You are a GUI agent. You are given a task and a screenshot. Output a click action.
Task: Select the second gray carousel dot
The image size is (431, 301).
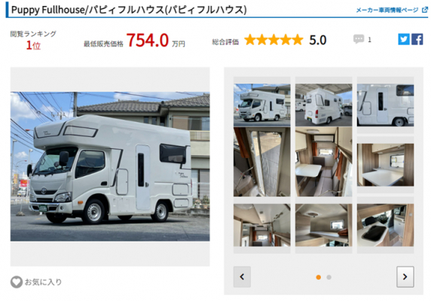coord(329,277)
